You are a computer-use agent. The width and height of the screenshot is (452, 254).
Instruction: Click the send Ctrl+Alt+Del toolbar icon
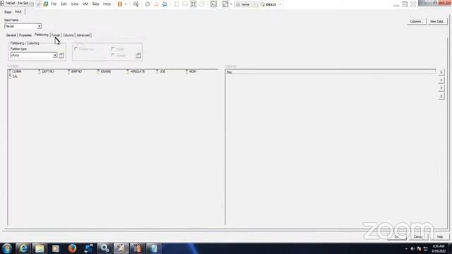[x=136, y=4]
